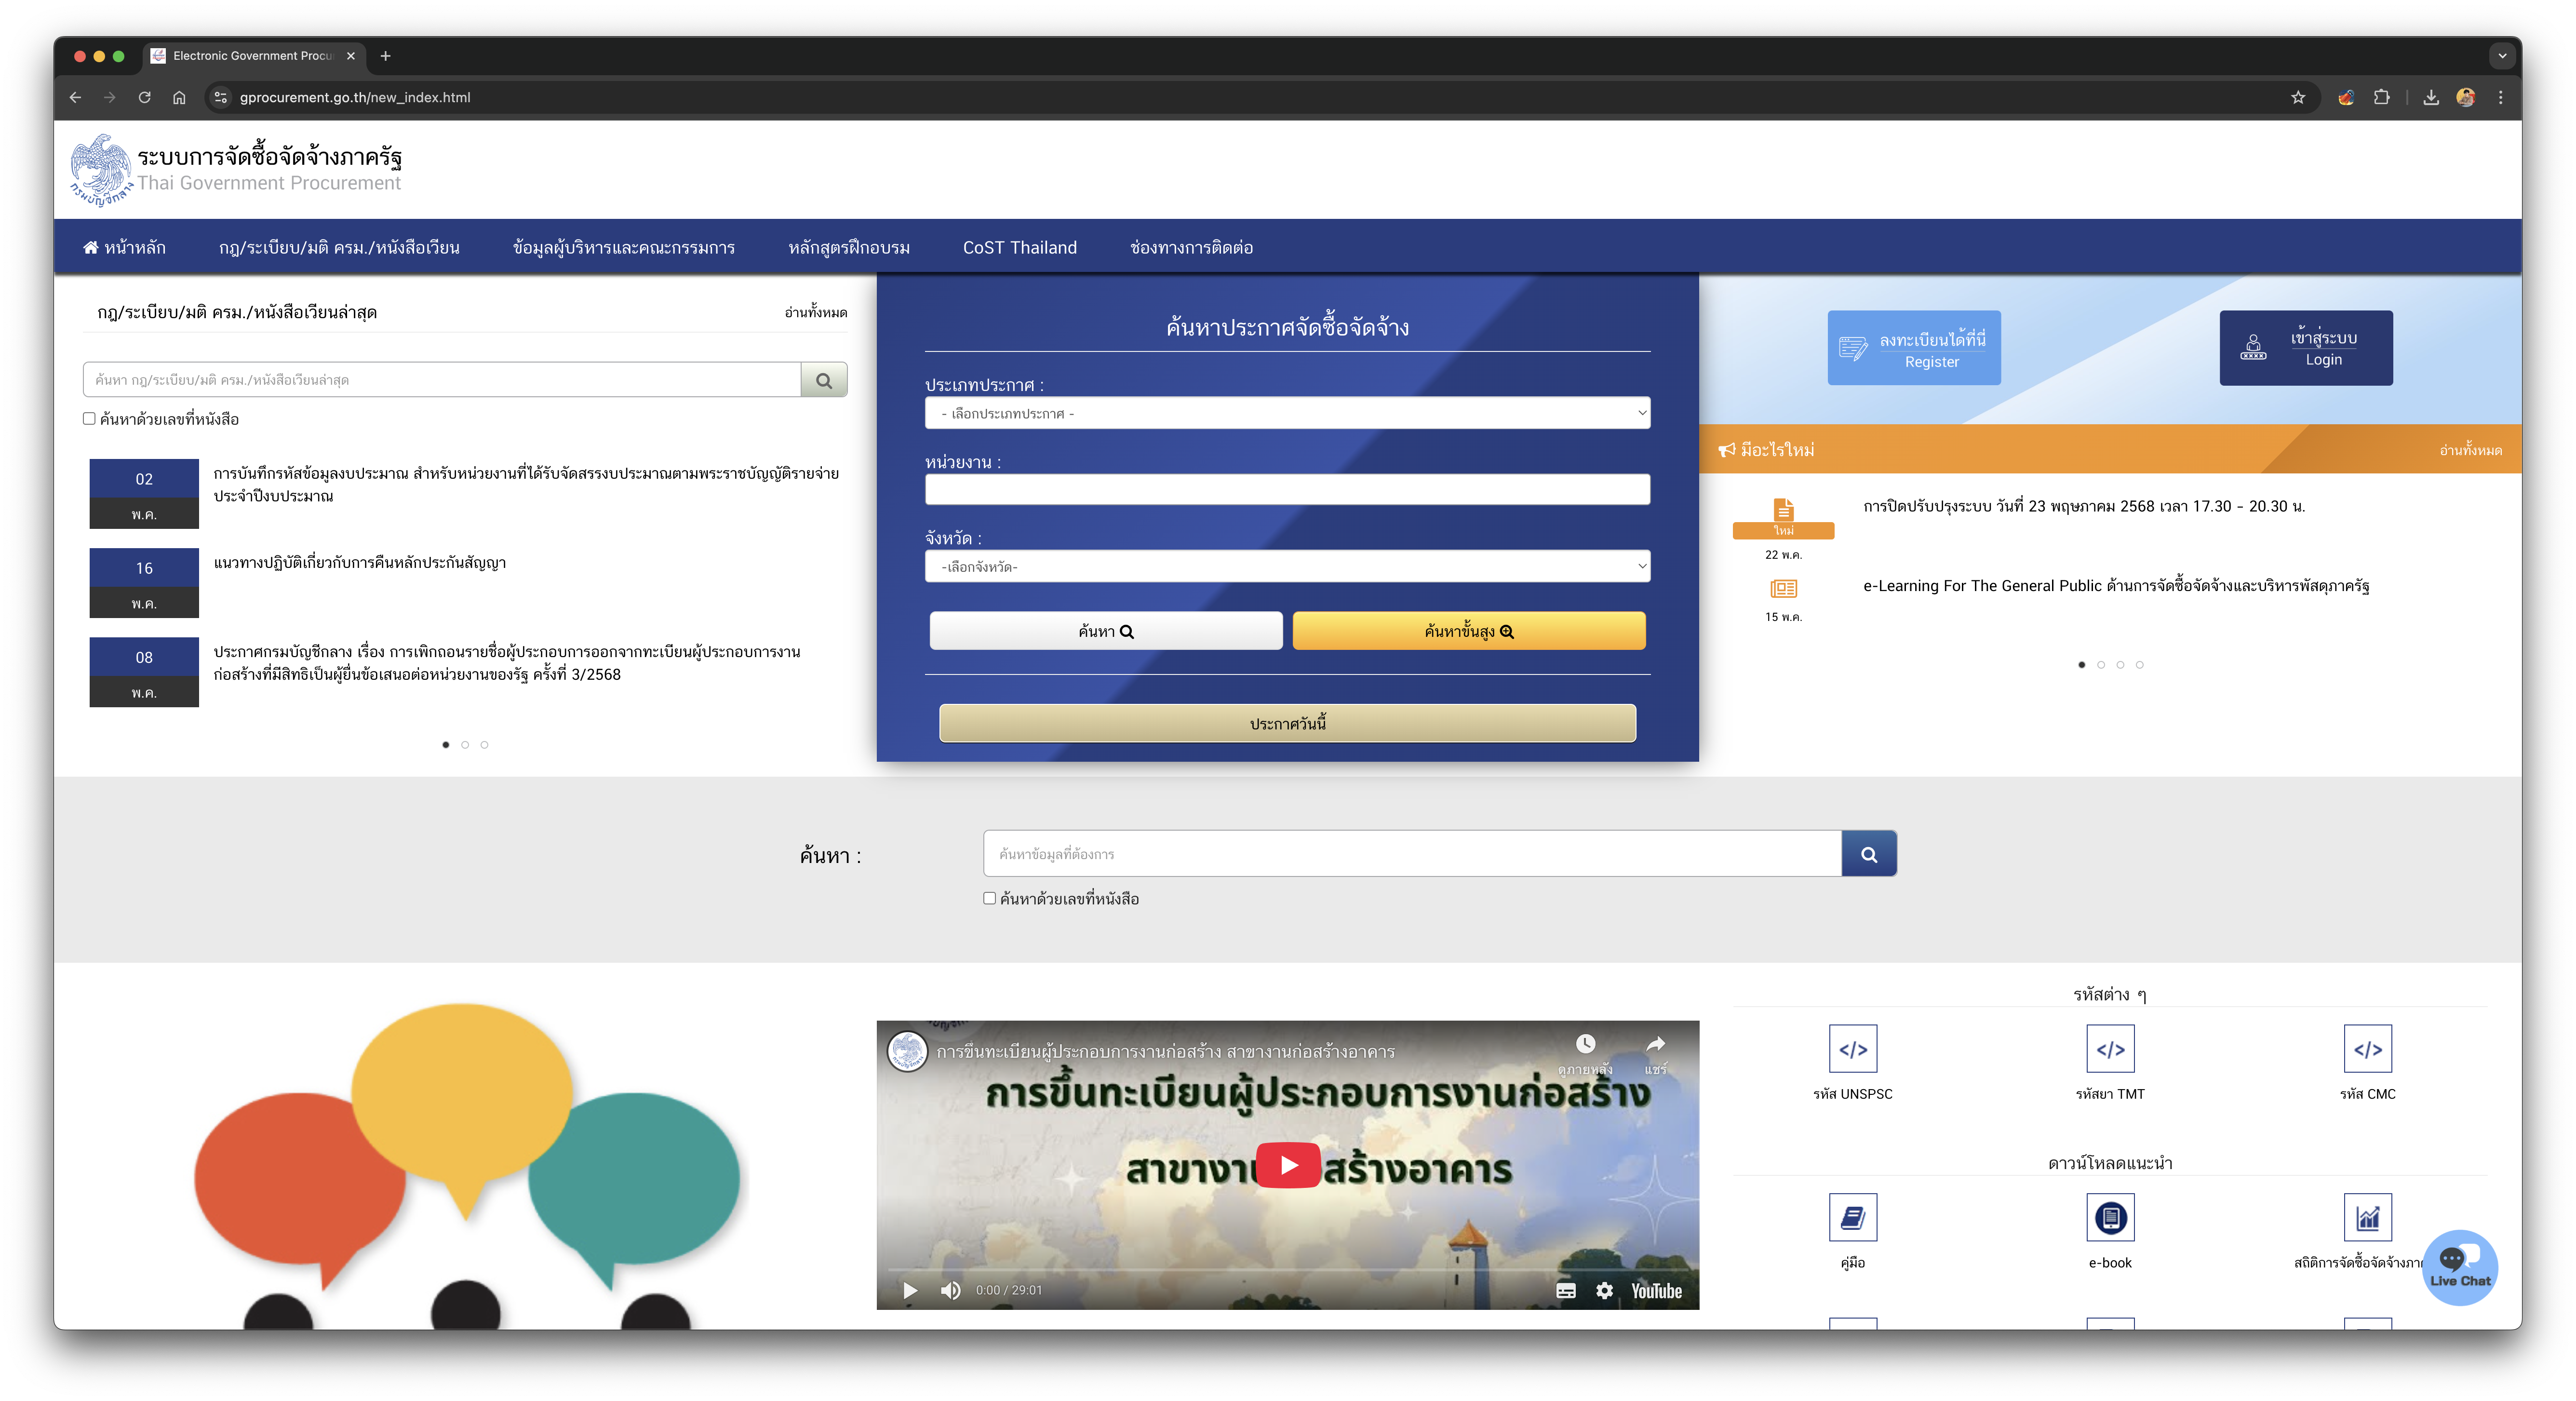The height and width of the screenshot is (1401, 2576).
Task: Open กฎ/ระเบียบ/มติ ครม./หนังสือเวียน menu
Action: [339, 247]
